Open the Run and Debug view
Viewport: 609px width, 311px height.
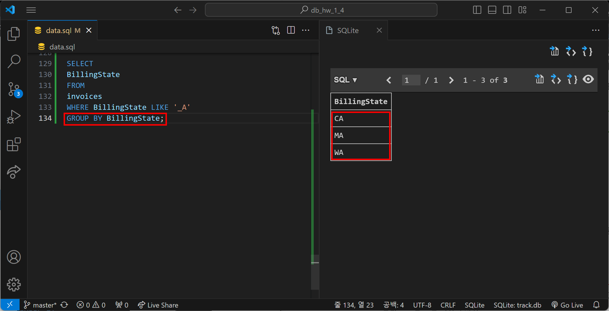pos(14,117)
